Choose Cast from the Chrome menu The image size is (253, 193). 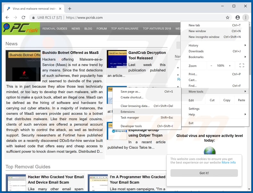click(215, 80)
